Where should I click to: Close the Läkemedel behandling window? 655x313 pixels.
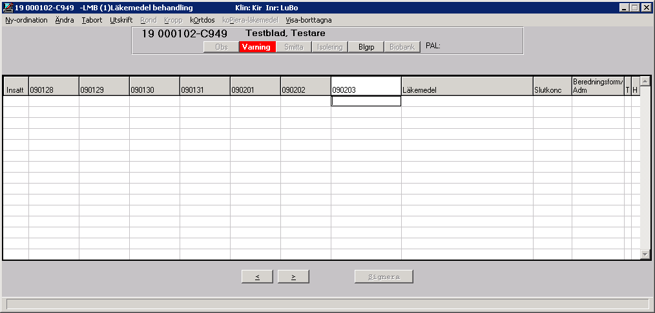pyautogui.click(x=646, y=8)
